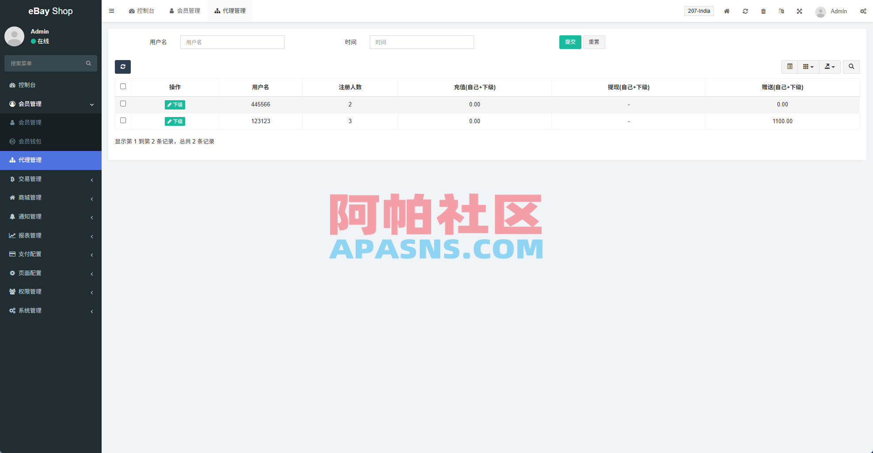Click the sidebar menu search icon
Image resolution: width=873 pixels, height=453 pixels.
coord(88,63)
